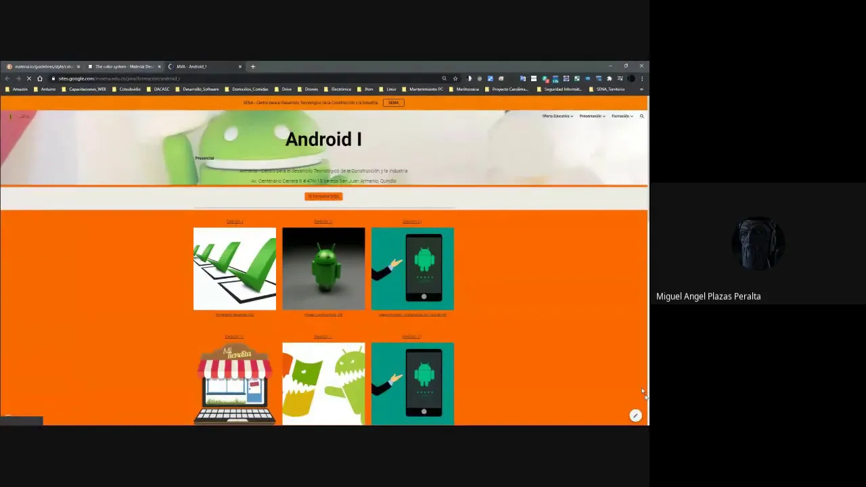Open the SENA_Territorio bookmark folder
866x487 pixels.
click(608, 89)
